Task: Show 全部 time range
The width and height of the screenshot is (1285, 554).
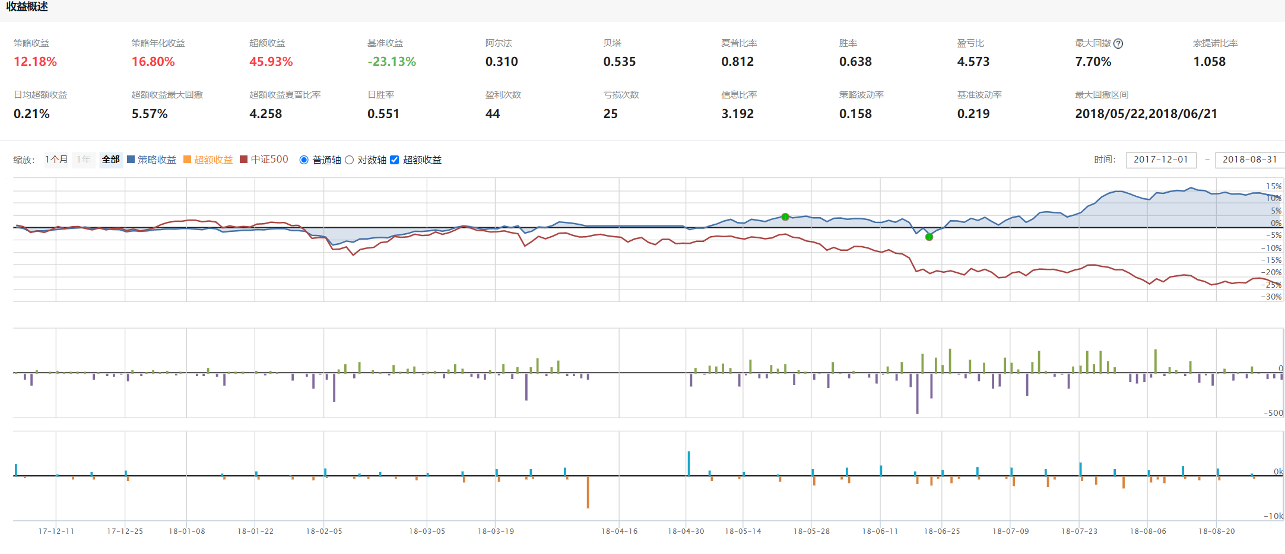Action: pyautogui.click(x=111, y=160)
